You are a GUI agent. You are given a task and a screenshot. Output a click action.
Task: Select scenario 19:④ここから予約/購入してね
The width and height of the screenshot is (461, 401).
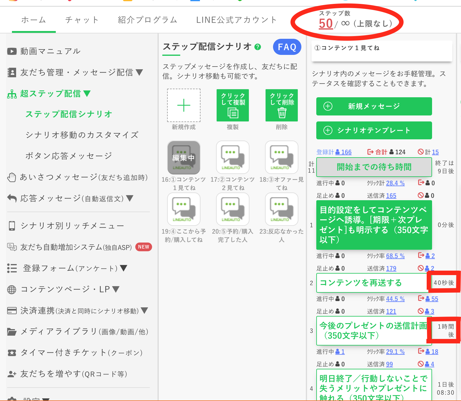[x=184, y=209]
